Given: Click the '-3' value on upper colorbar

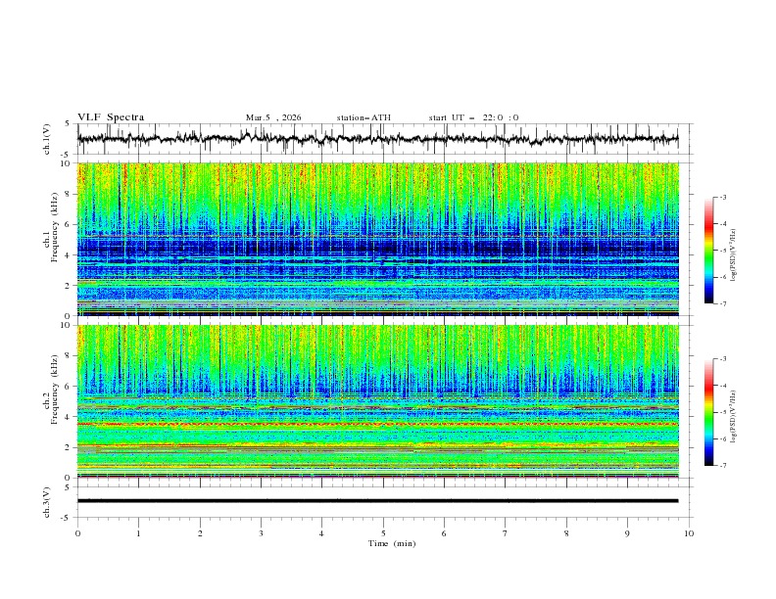Looking at the screenshot, I should (722, 197).
